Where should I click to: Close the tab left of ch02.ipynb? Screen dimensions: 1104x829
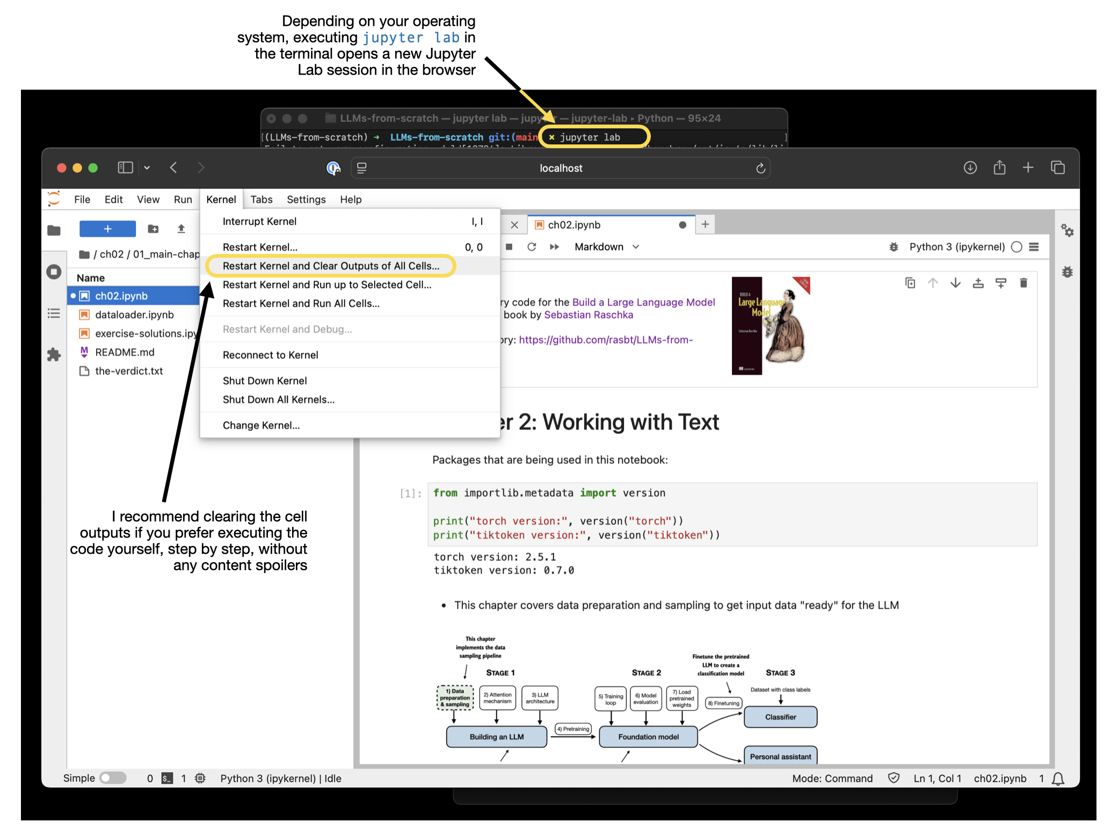[x=514, y=224]
